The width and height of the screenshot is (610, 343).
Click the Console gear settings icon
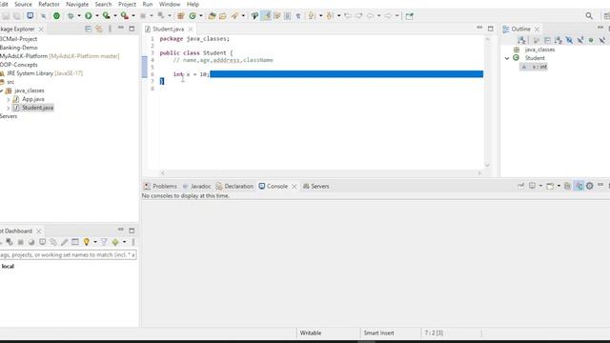(589, 186)
